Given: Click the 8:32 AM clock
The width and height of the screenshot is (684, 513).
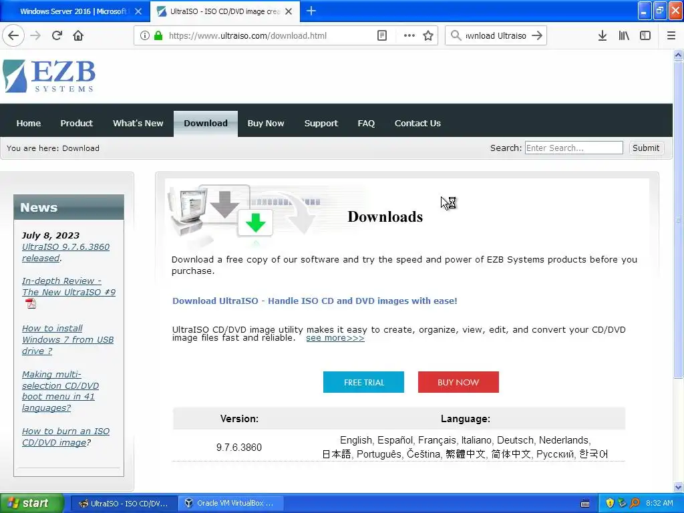Looking at the screenshot, I should (x=659, y=503).
